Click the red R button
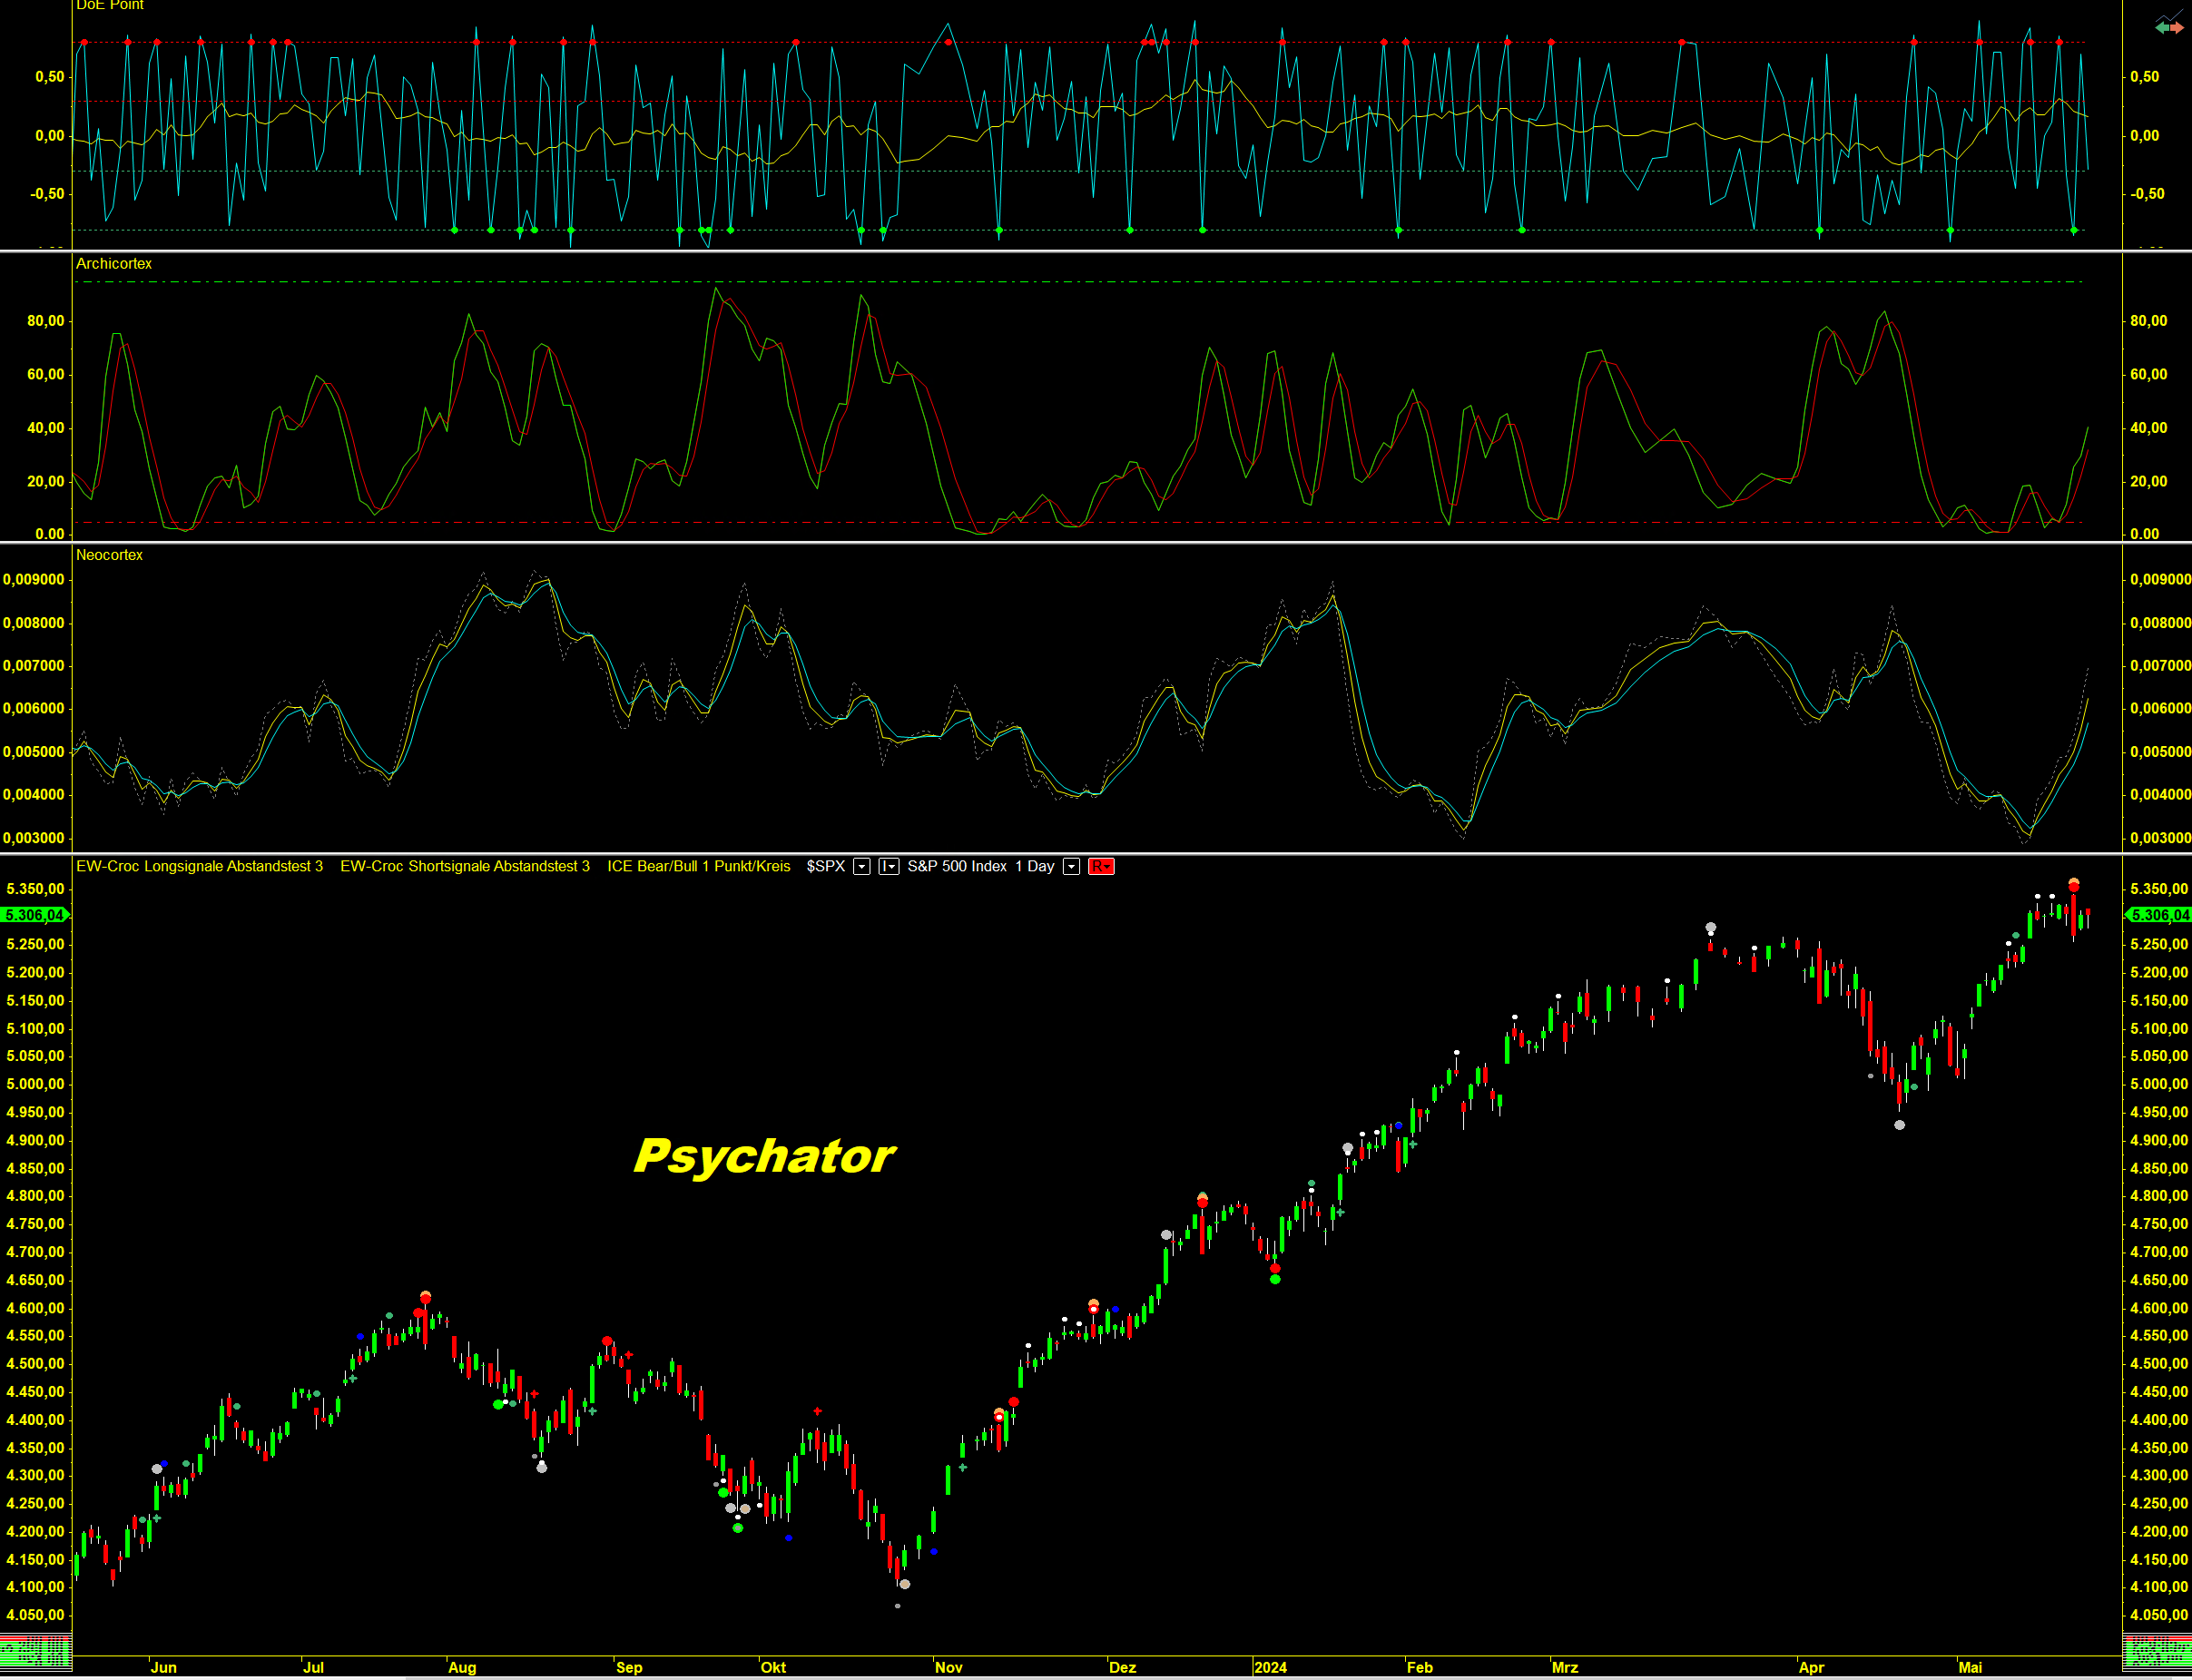 pyautogui.click(x=1100, y=866)
